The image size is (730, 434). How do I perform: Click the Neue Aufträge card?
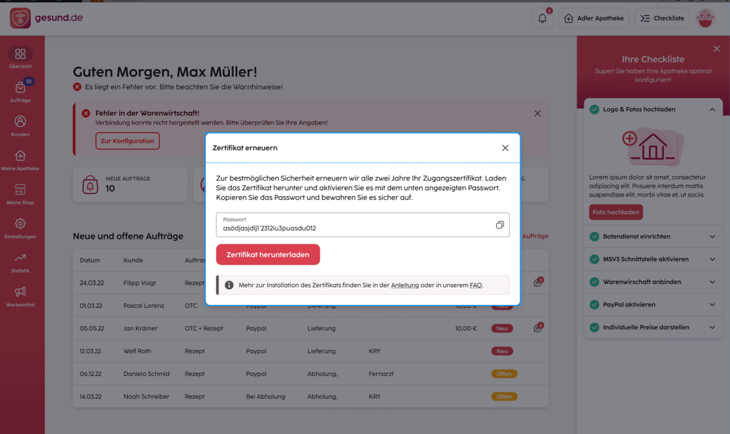(130, 185)
